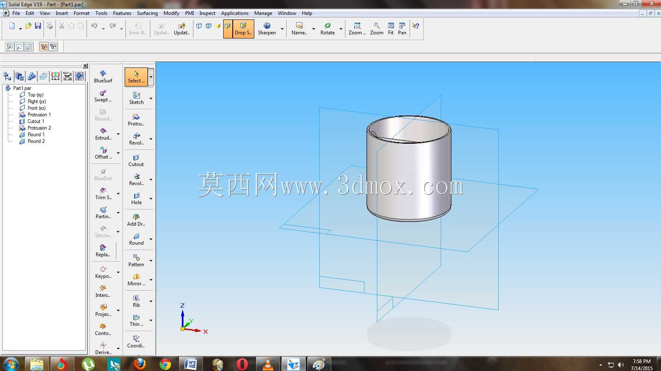661x371 pixels.
Task: Open the Select tool dropdown arrow
Action: point(151,77)
